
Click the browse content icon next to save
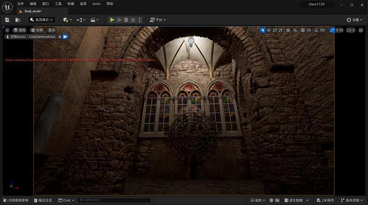click(x=18, y=20)
